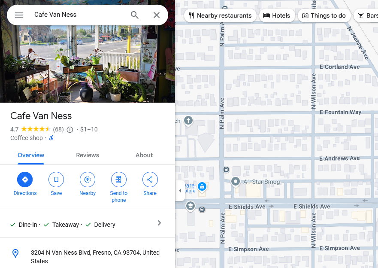Click the Dine-in service option text
378x268 pixels.
coord(28,225)
